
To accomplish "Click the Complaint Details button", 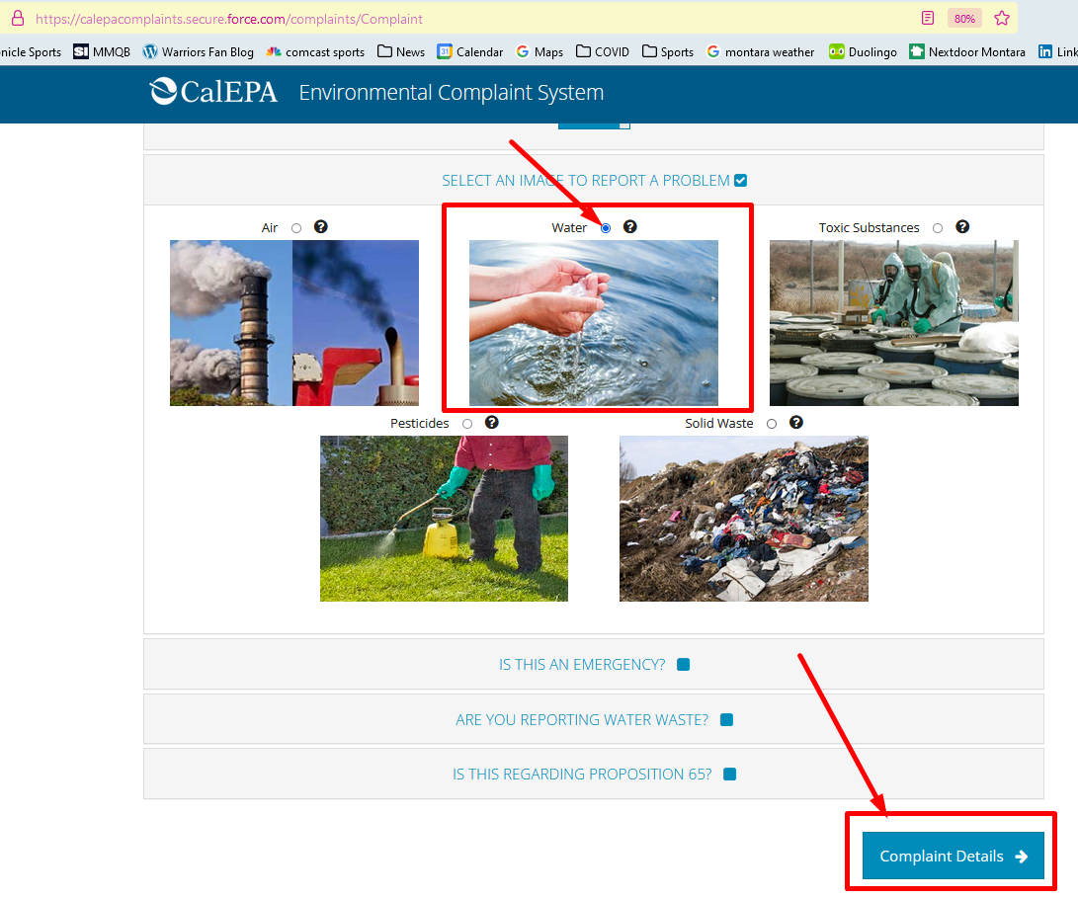I will tap(953, 856).
